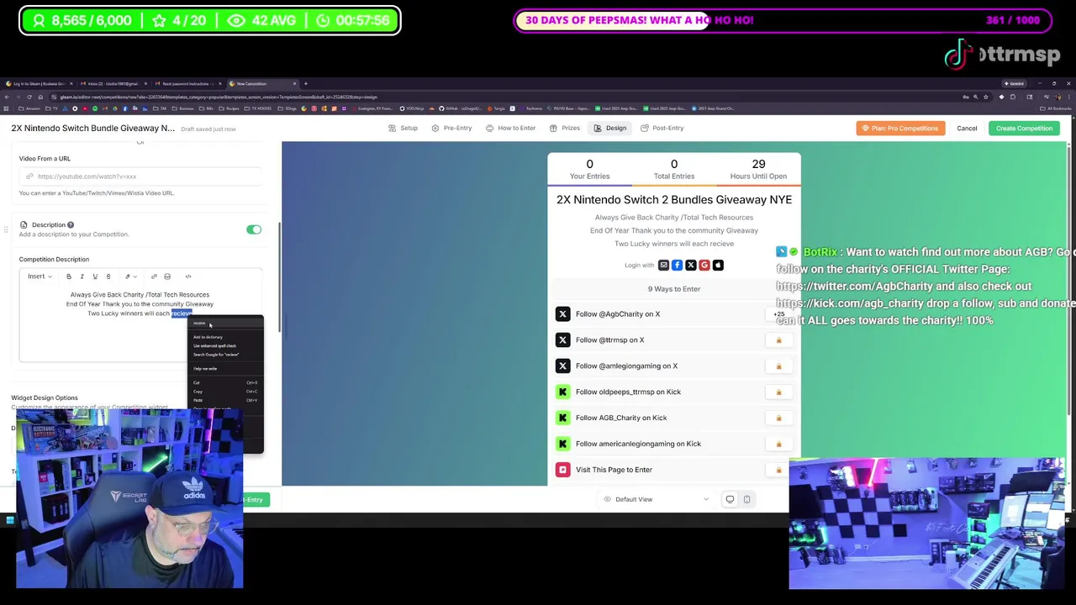
Task: Switch preview to desktop view
Action: [730, 499]
